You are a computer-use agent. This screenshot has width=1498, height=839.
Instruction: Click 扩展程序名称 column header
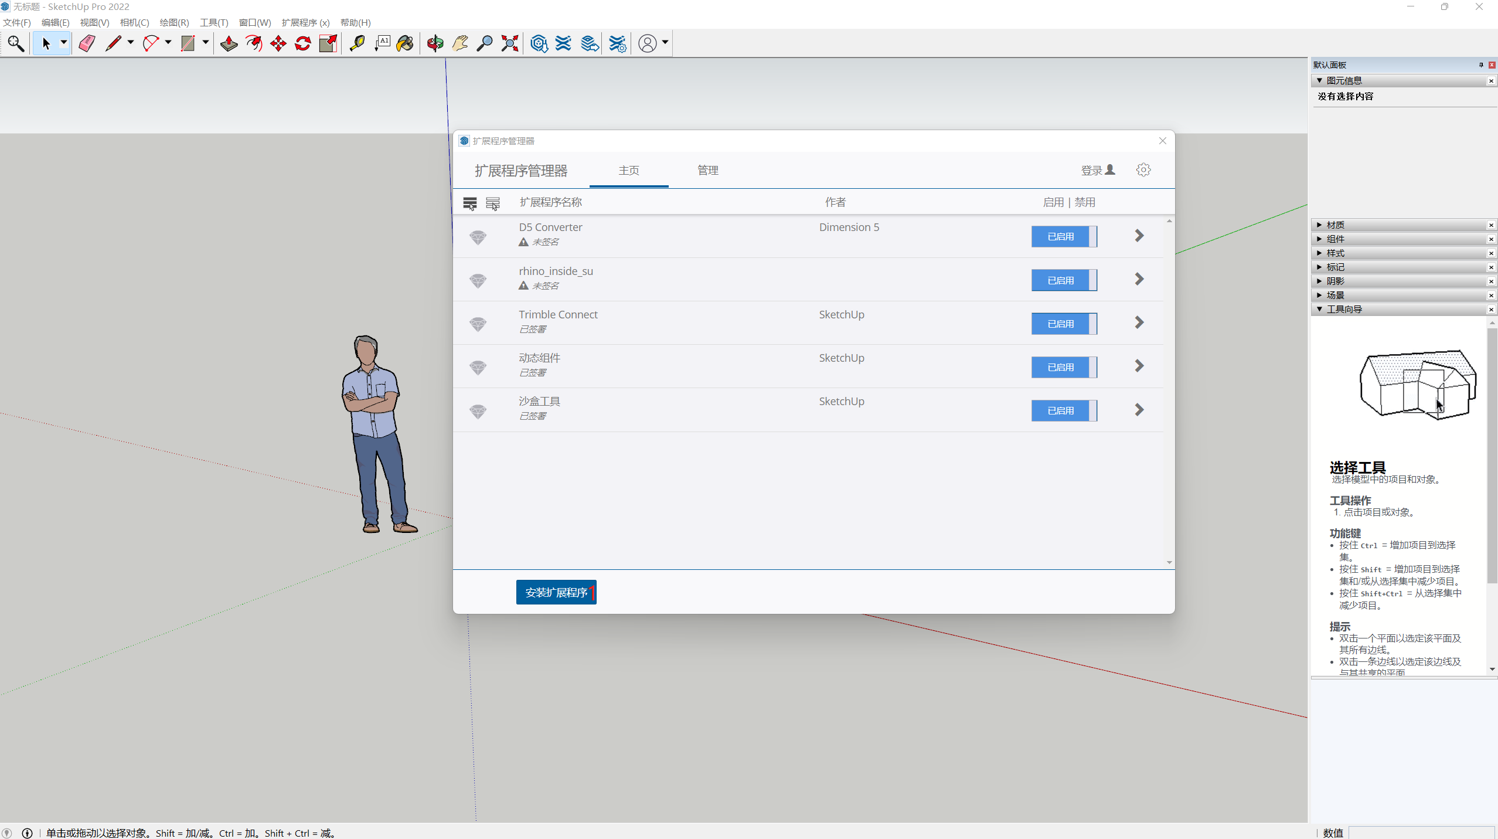click(550, 202)
